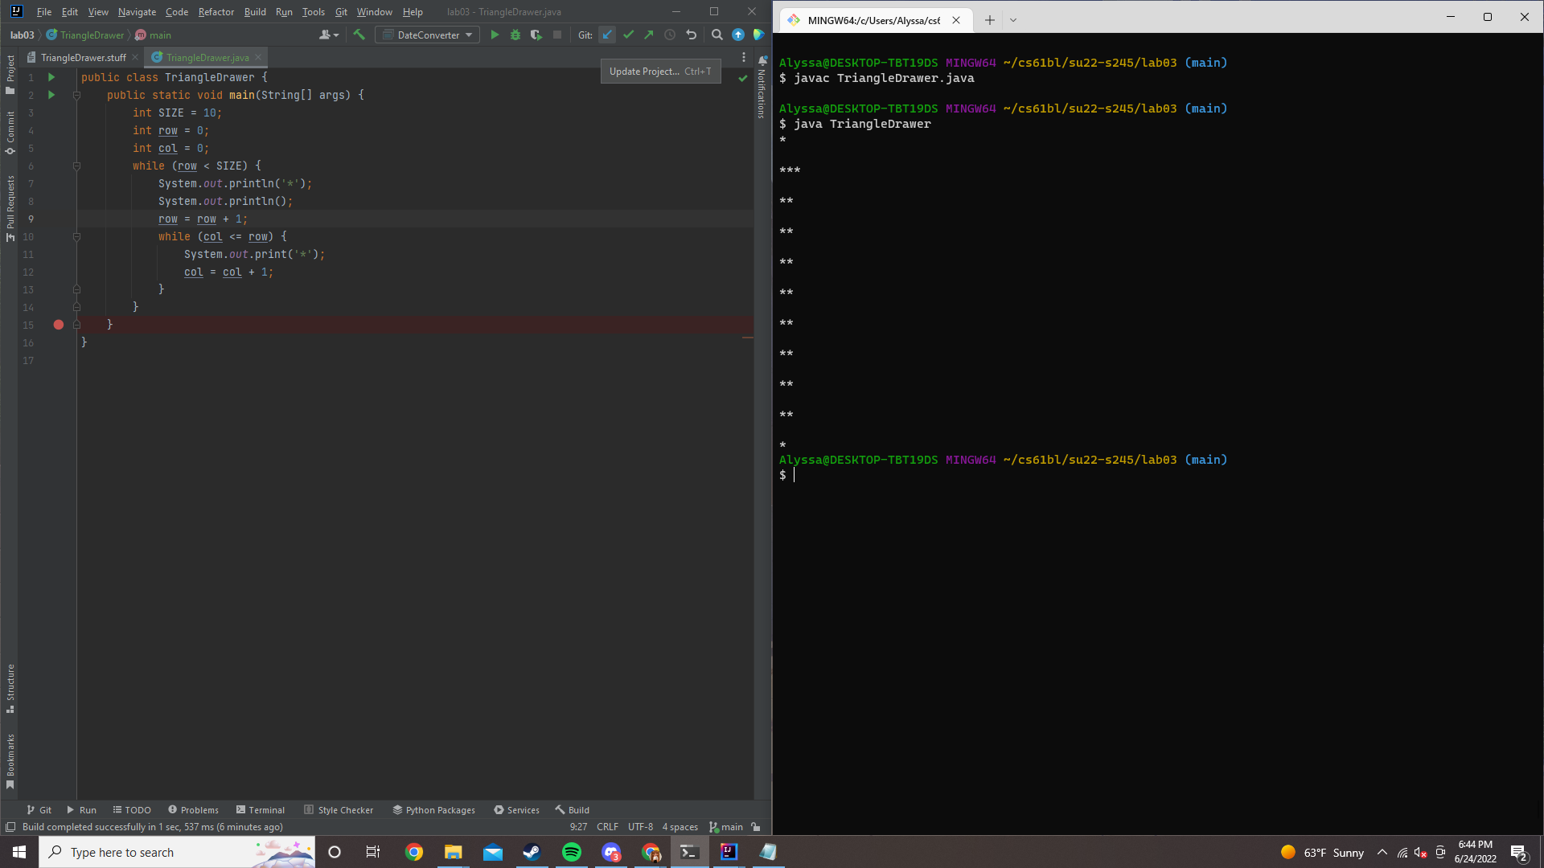The height and width of the screenshot is (868, 1544).
Task: Open the new terminal tab dropdown chevron
Action: point(1013,20)
